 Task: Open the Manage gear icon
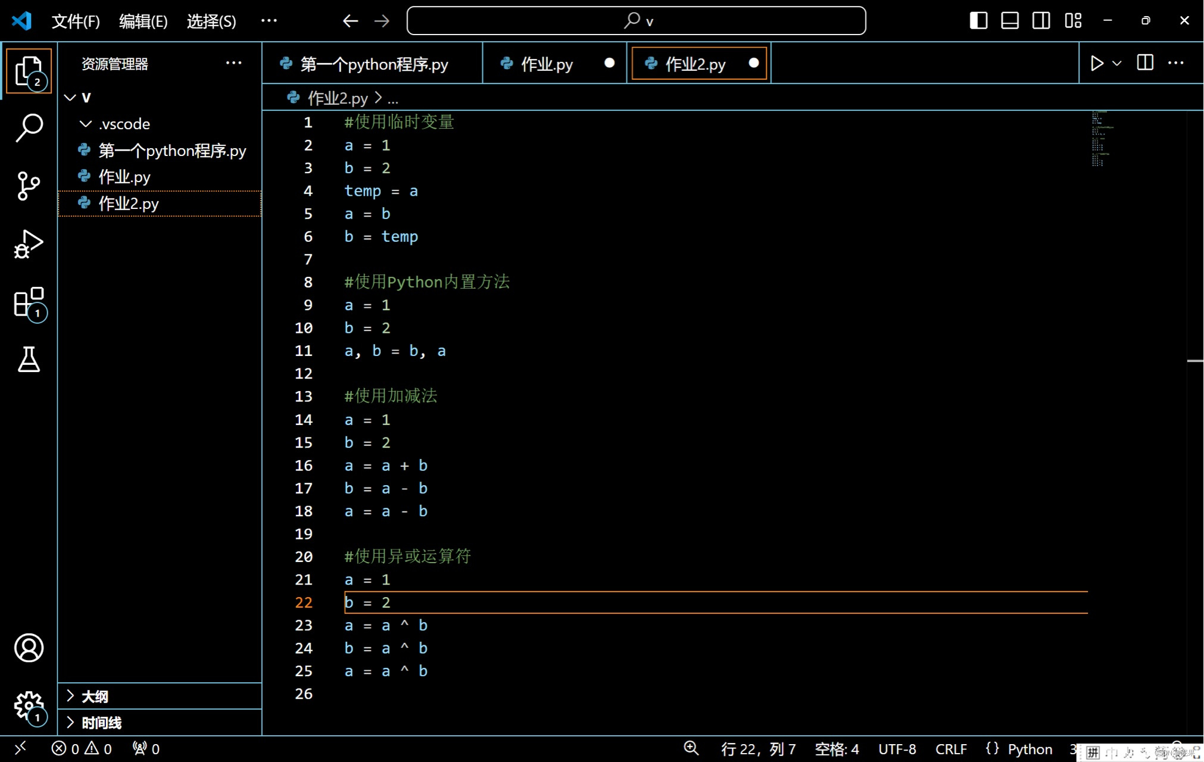(29, 706)
